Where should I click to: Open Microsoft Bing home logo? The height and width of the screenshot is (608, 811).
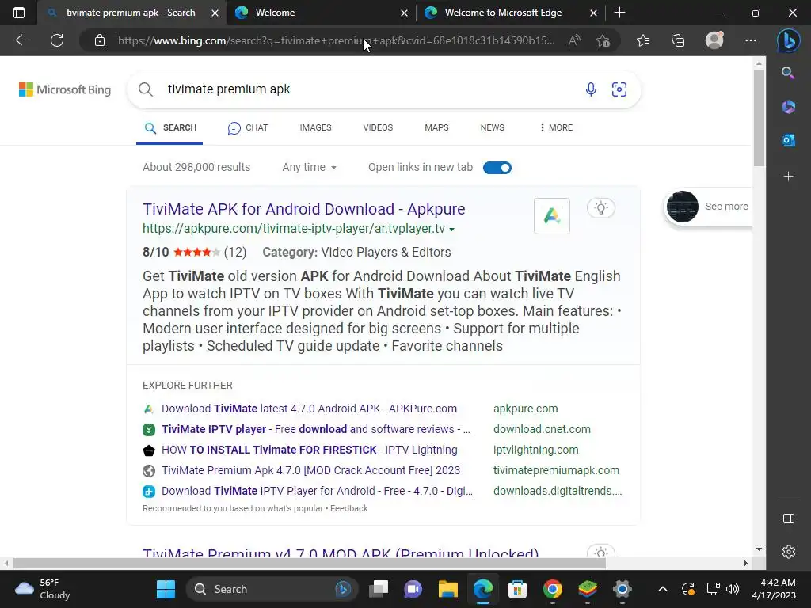tap(65, 89)
